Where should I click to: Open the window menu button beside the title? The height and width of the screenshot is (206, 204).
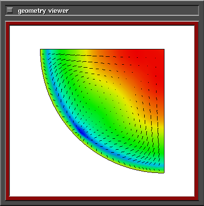tap(9, 10)
